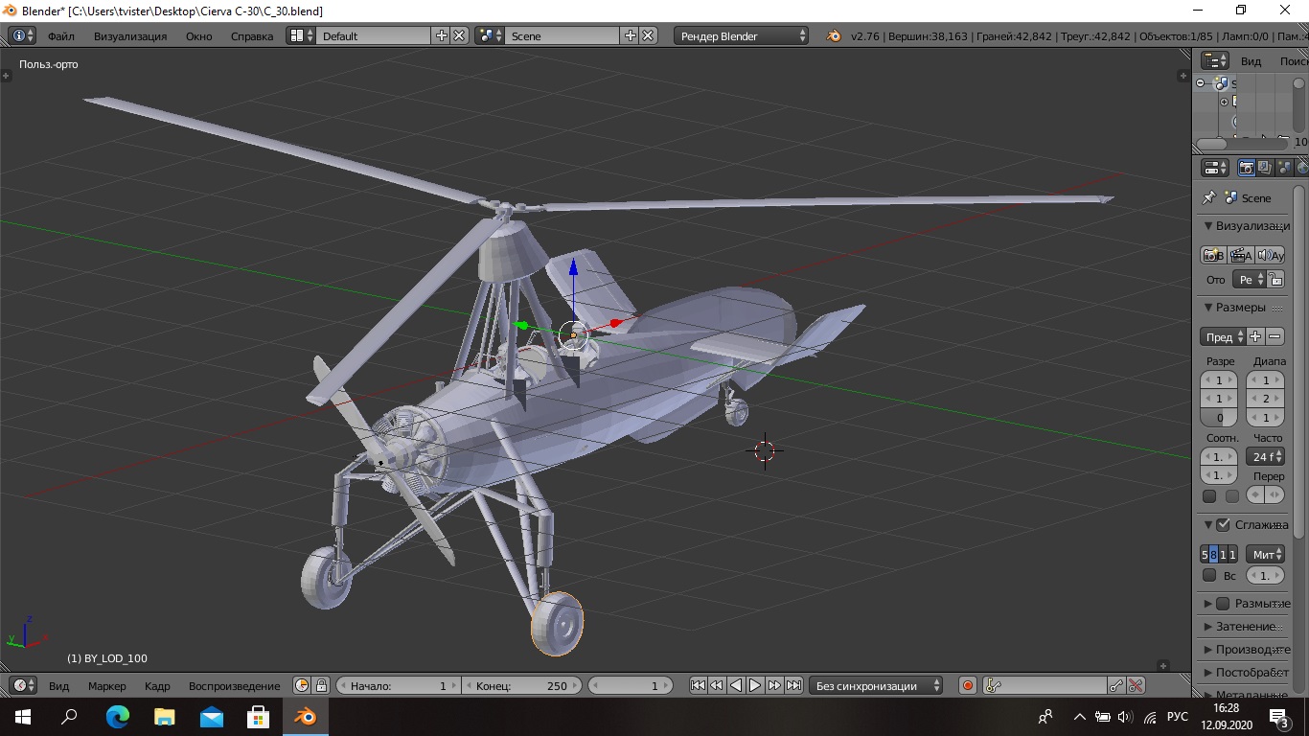Click the red auto-keyframe record button

[x=968, y=685]
